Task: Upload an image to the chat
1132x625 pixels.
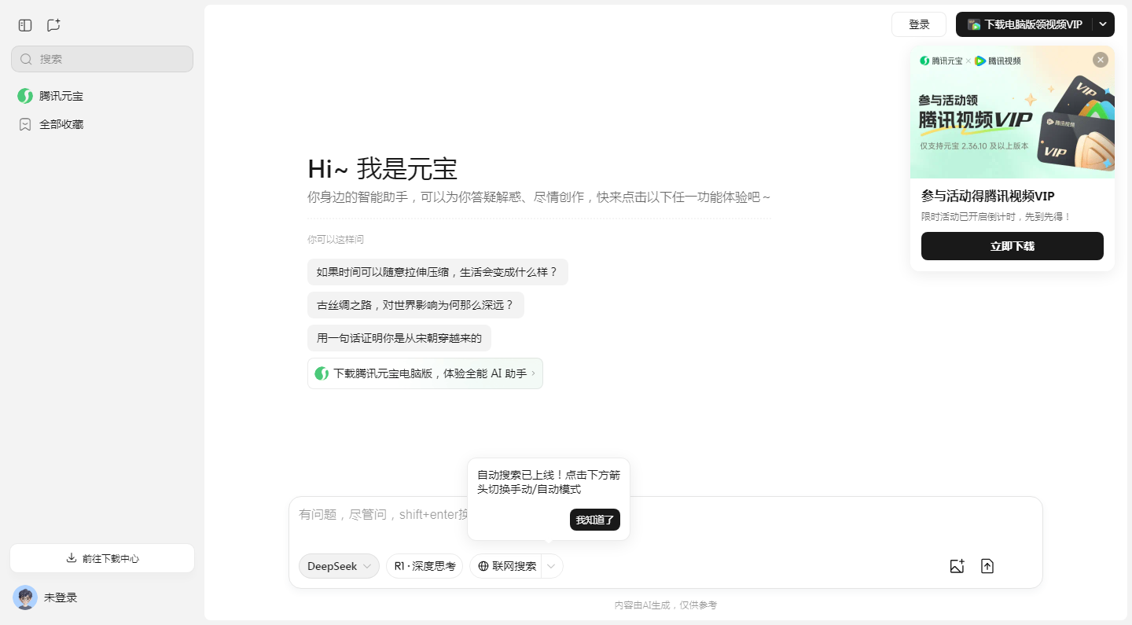Action: point(957,566)
